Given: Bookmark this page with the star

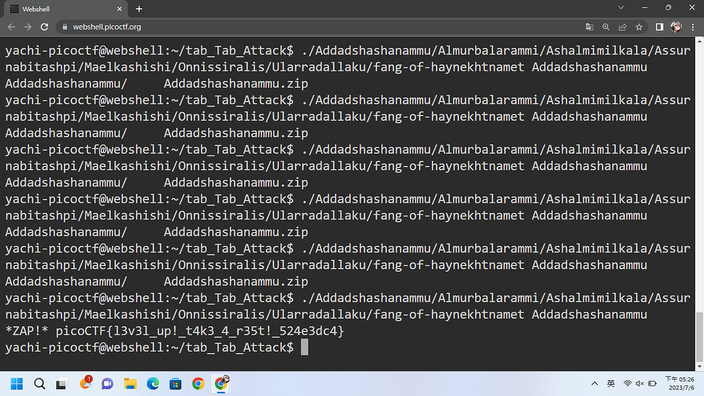Looking at the screenshot, I should [639, 26].
